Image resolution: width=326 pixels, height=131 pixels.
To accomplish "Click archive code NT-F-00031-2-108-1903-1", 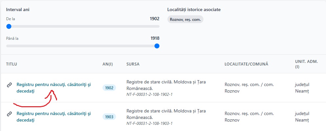I will pyautogui.click(x=149, y=124).
